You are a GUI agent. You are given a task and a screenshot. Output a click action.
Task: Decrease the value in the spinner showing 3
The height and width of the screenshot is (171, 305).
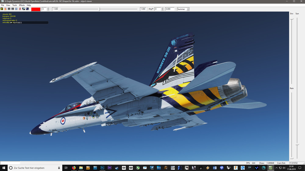[48, 10]
